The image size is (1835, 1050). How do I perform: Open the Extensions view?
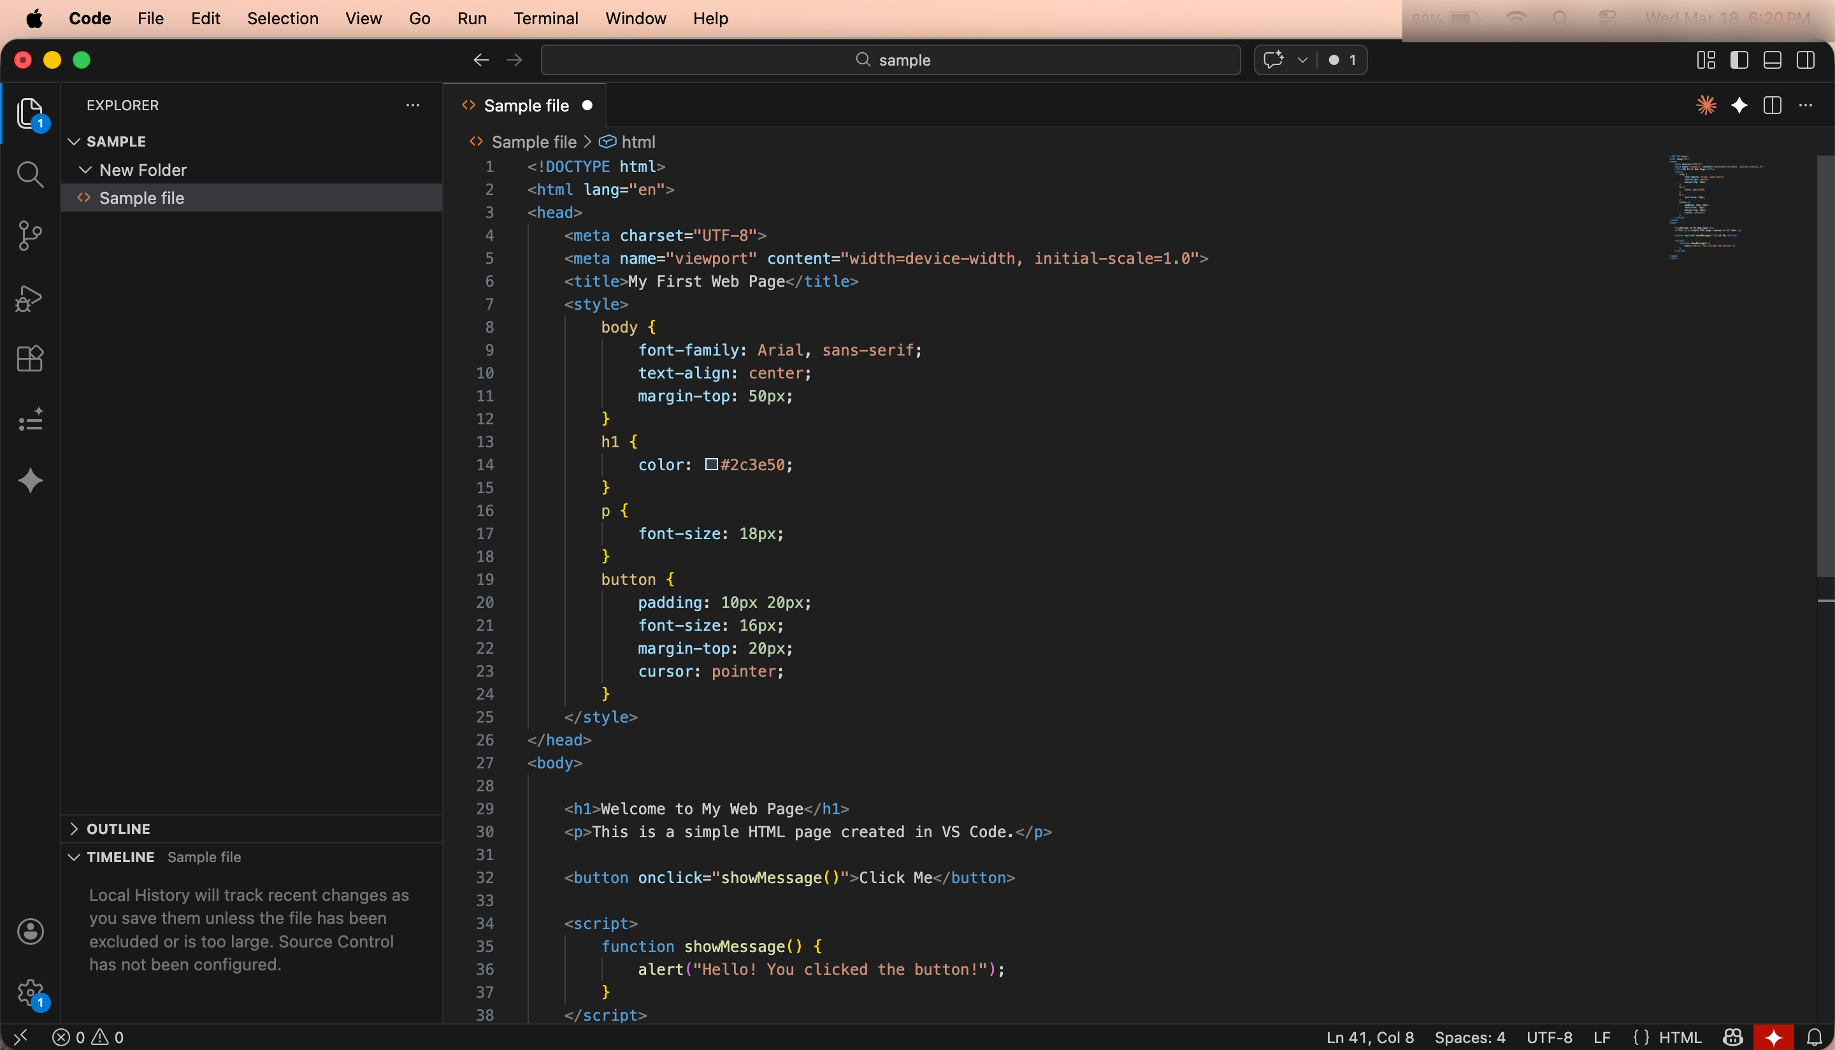(29, 359)
